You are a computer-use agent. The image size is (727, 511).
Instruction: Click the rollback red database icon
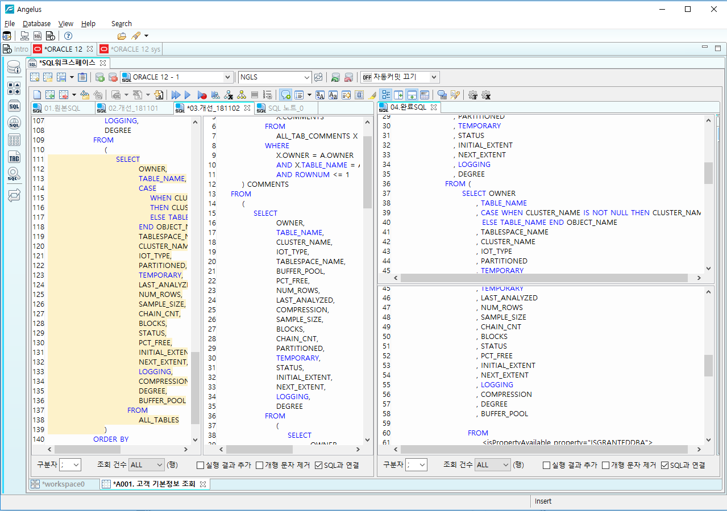click(x=348, y=77)
